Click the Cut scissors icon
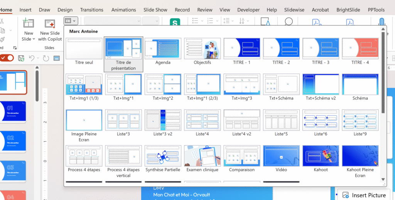Screen dimensions: 395x200 coord(2,21)
